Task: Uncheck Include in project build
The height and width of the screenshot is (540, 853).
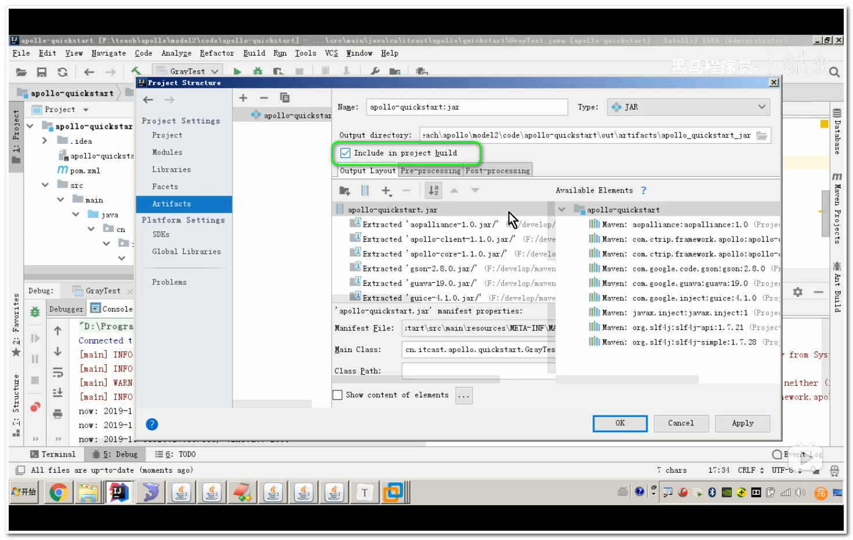Action: click(x=346, y=153)
